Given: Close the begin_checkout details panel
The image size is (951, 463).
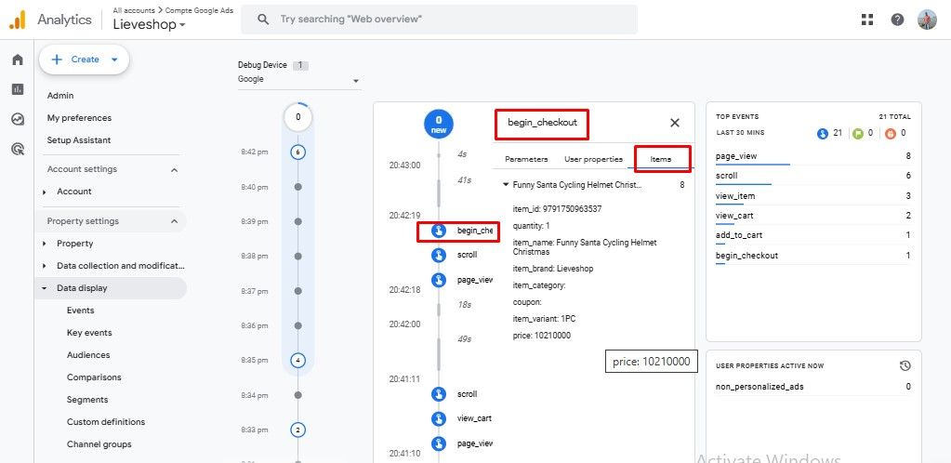Looking at the screenshot, I should click(x=675, y=123).
